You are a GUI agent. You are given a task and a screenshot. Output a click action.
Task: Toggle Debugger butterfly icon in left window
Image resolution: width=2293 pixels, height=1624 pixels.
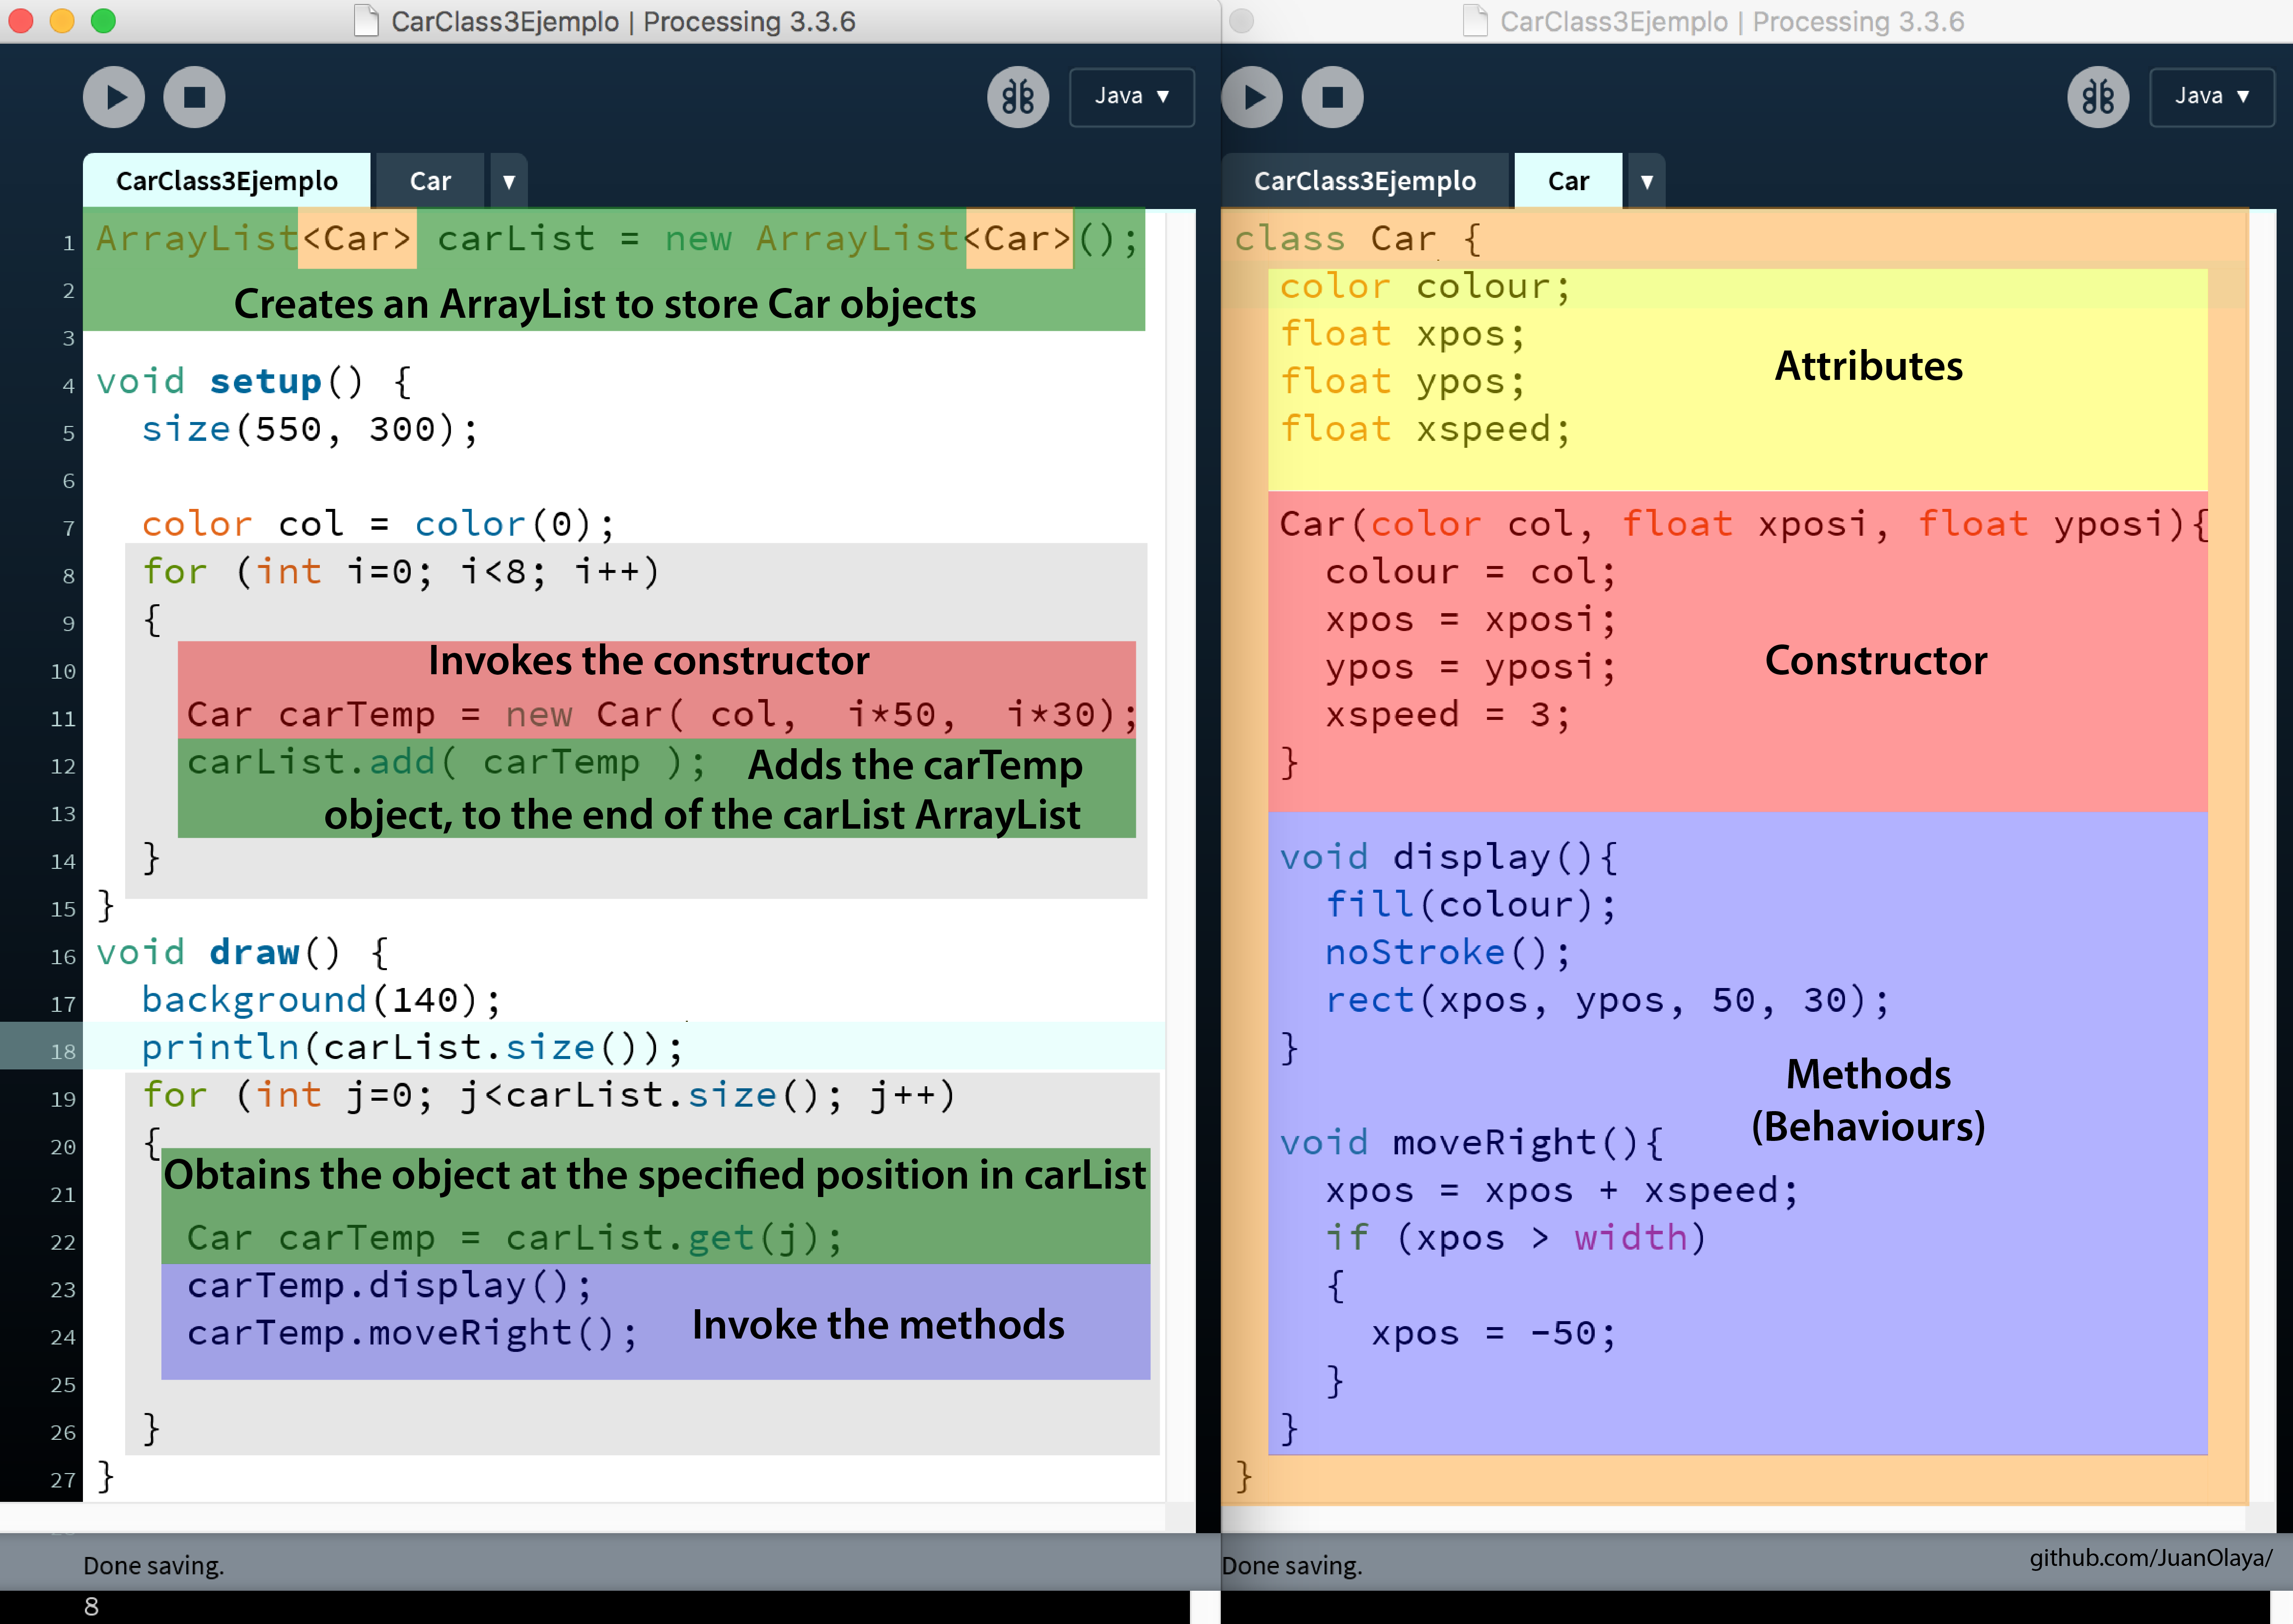tap(1018, 97)
